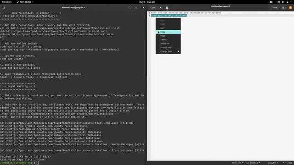Viewport: 294px width, 165px height.
Task: Create a new document in Text Editor
Action: pos(167,8)
